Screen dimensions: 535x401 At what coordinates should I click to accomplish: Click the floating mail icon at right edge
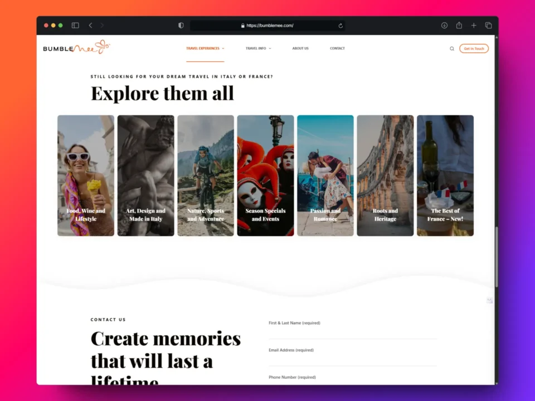point(490,300)
